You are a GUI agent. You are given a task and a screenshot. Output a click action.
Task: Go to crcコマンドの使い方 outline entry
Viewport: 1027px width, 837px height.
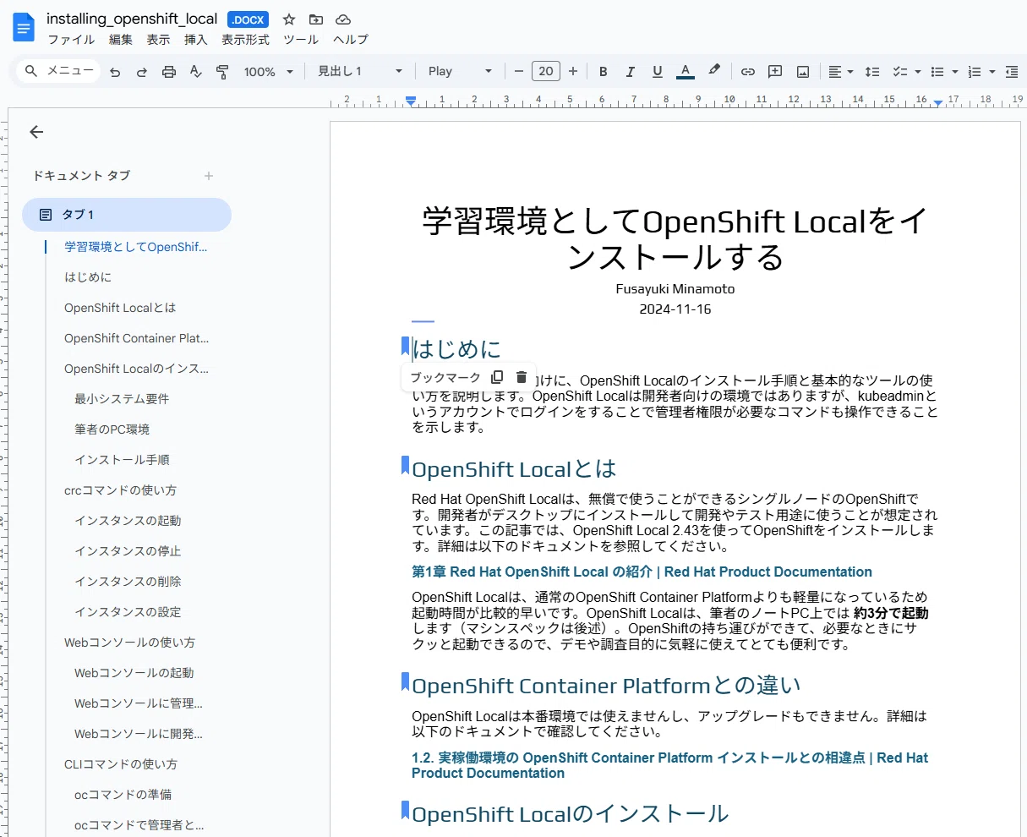click(120, 490)
